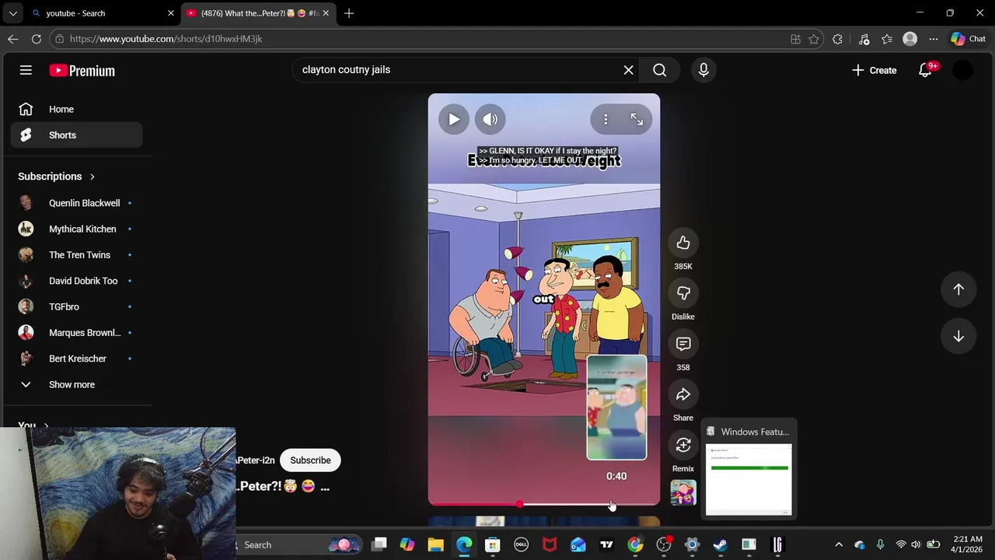This screenshot has height=560, width=995.
Task: Dislike the current short
Action: coord(683,293)
